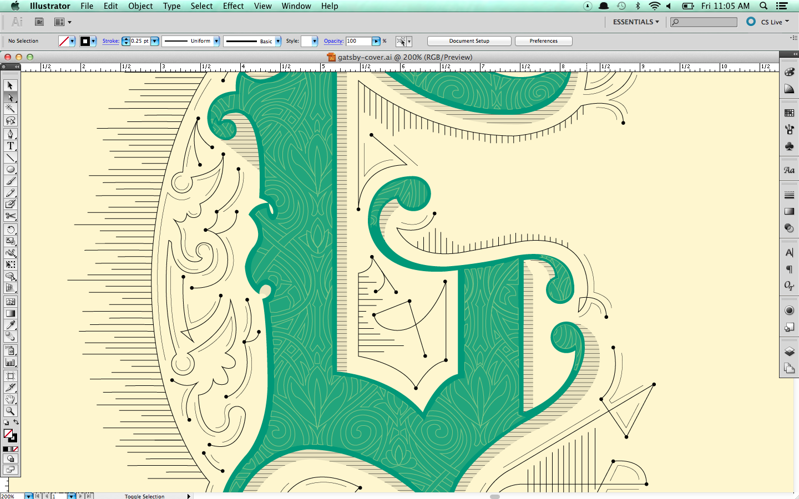Open the Basic brush definition dropdown

[278, 41]
